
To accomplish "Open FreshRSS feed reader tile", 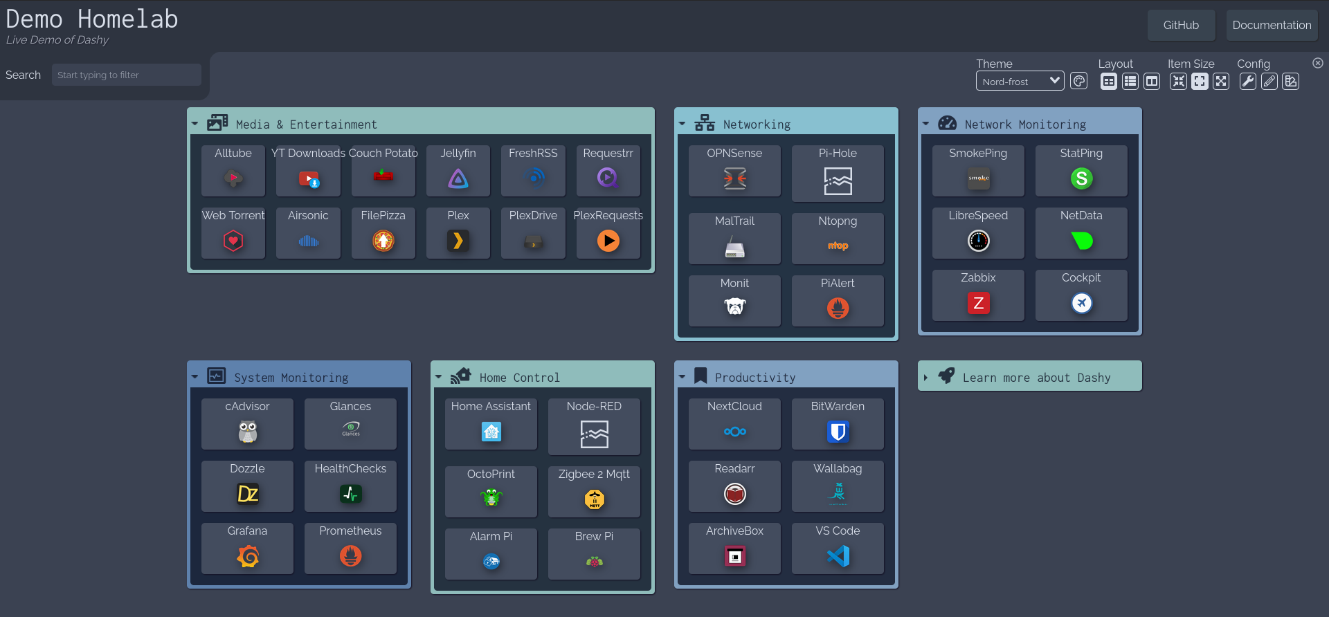I will point(533,170).
